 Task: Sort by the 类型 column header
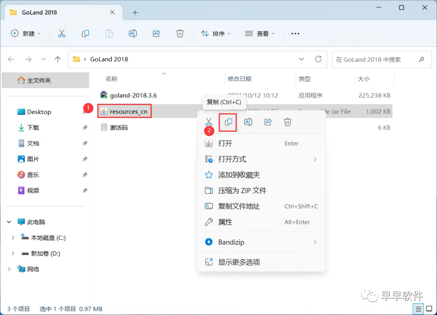click(304, 79)
